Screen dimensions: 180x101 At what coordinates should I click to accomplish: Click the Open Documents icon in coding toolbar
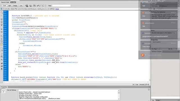2,13
